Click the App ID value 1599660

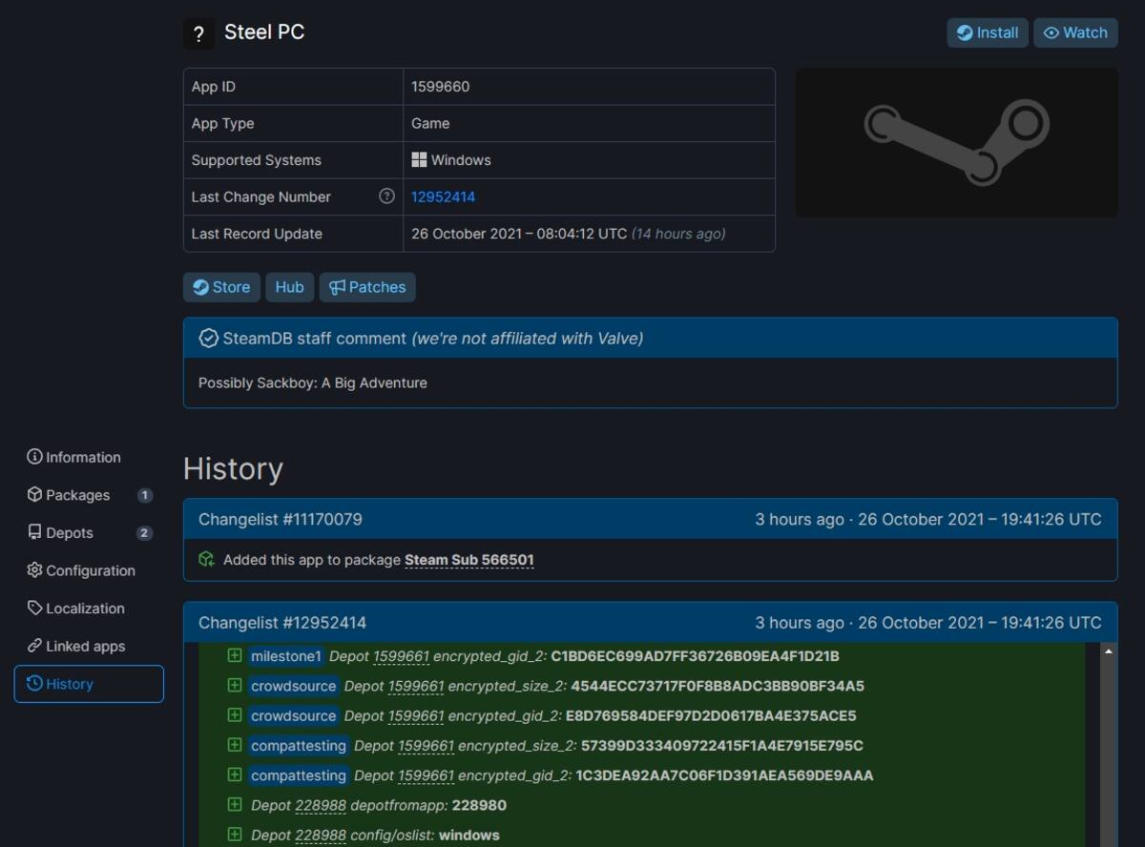tap(441, 87)
